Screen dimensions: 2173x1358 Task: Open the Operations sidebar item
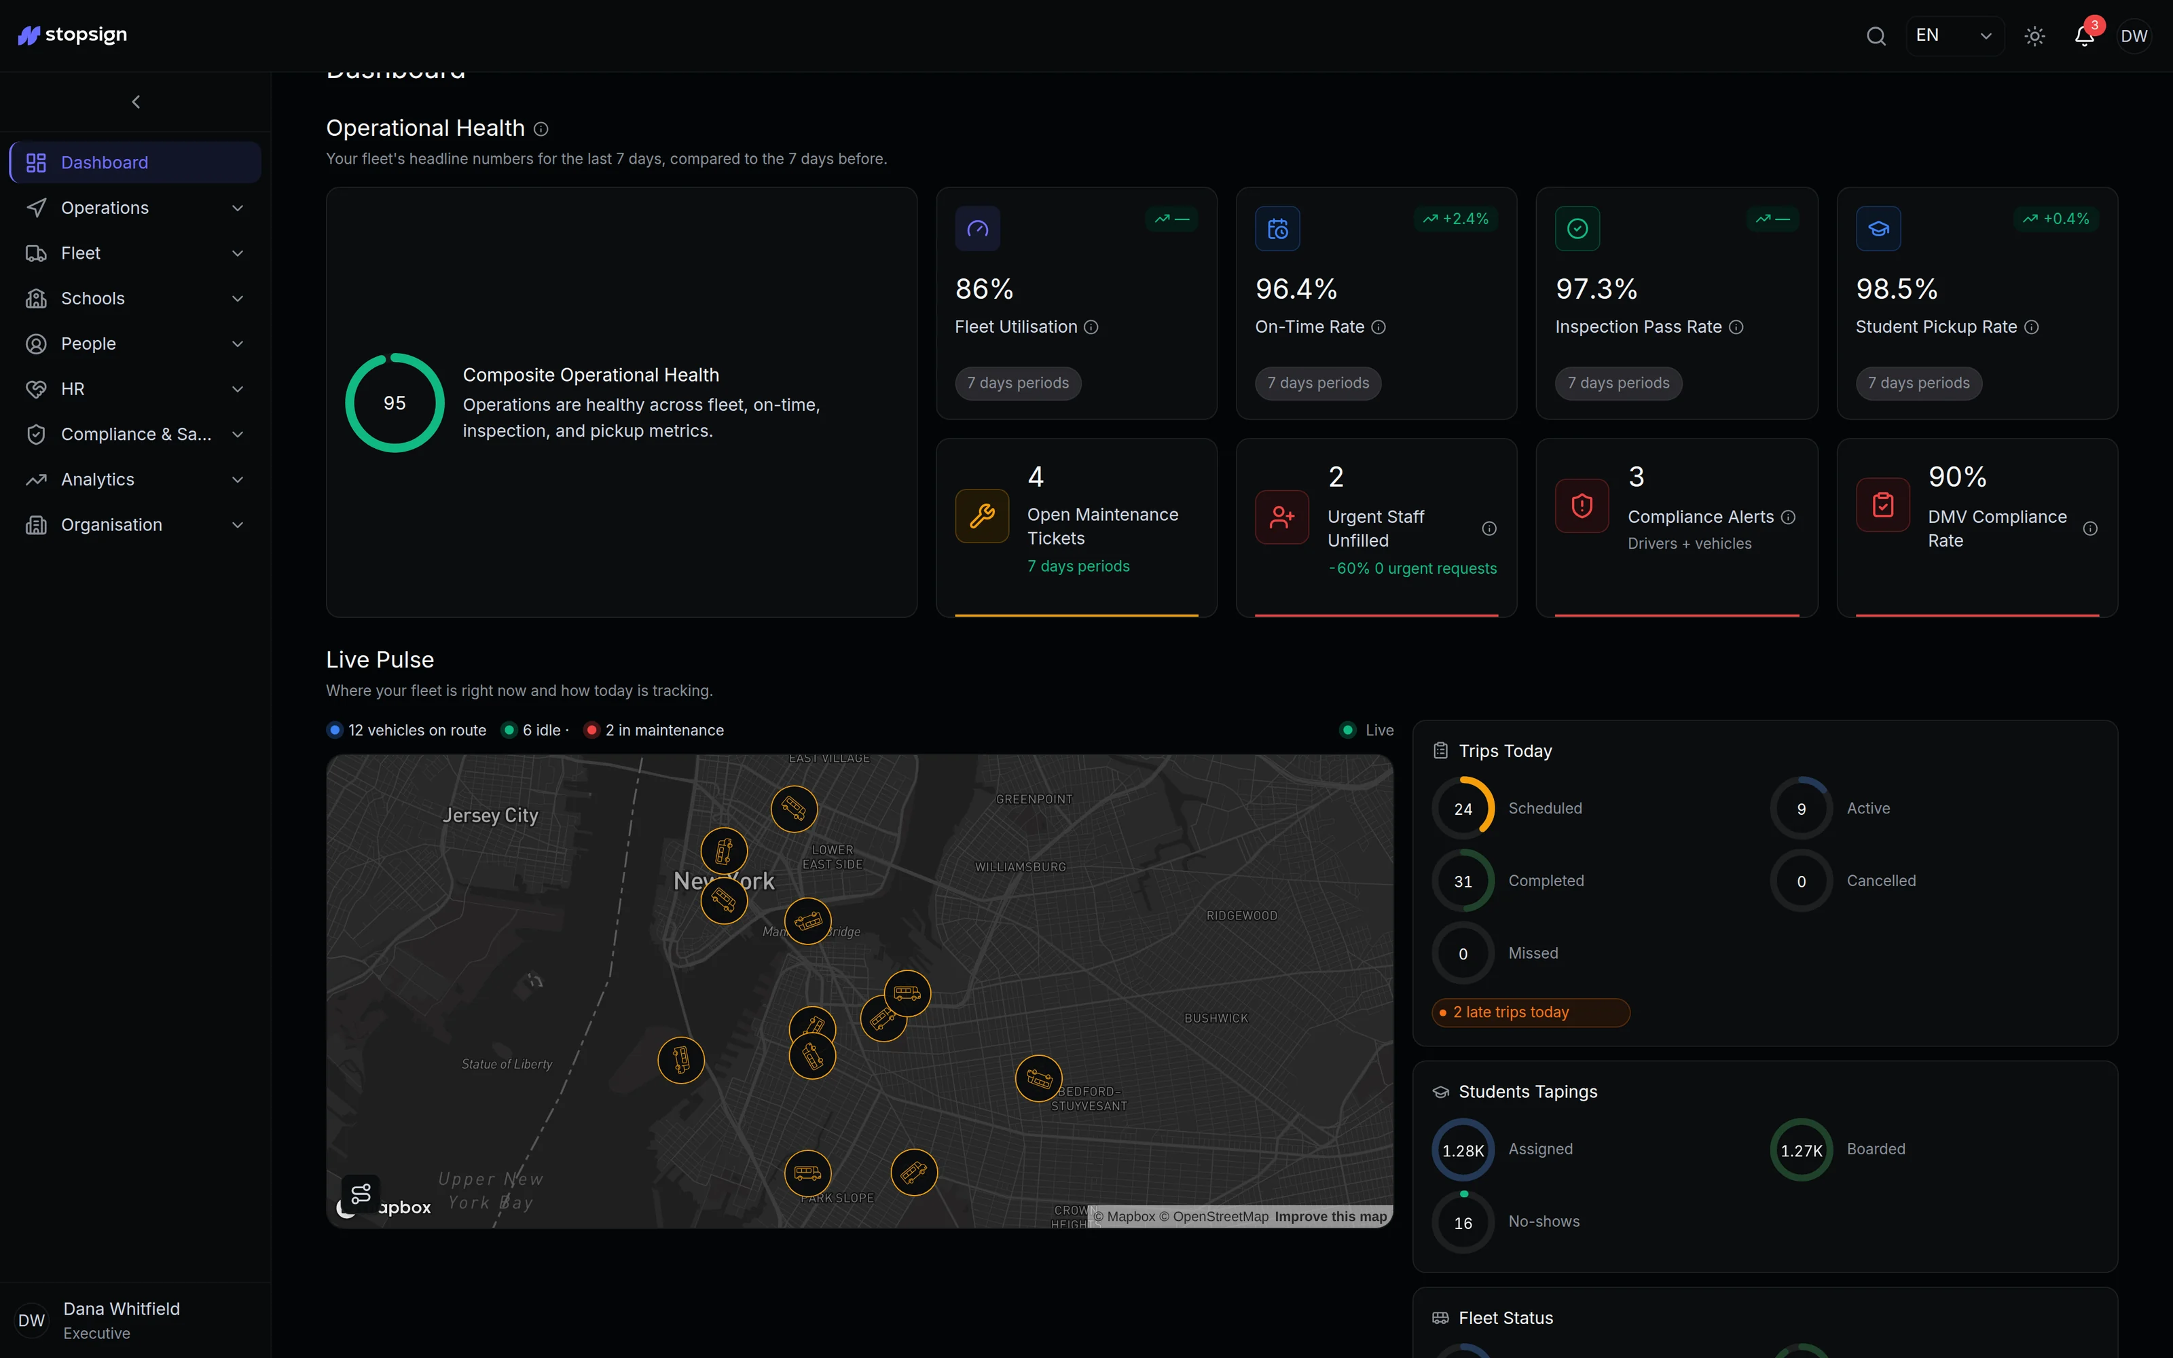pyautogui.click(x=136, y=208)
